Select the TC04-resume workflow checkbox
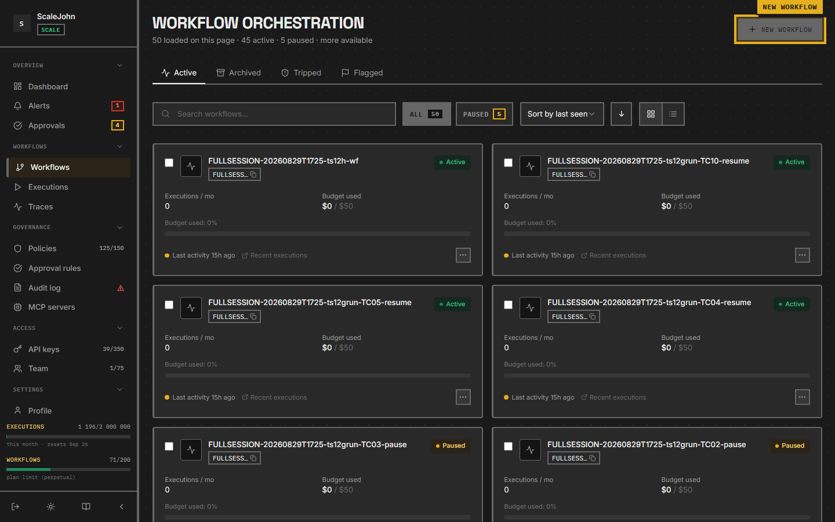 coord(508,304)
